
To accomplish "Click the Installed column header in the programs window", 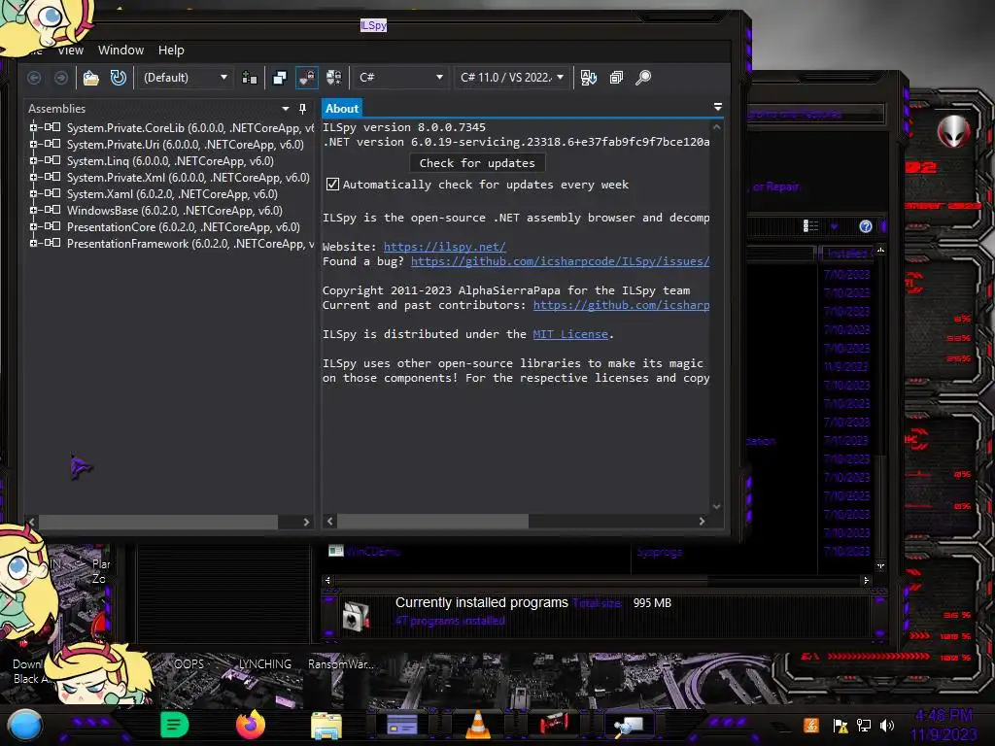I will click(846, 254).
